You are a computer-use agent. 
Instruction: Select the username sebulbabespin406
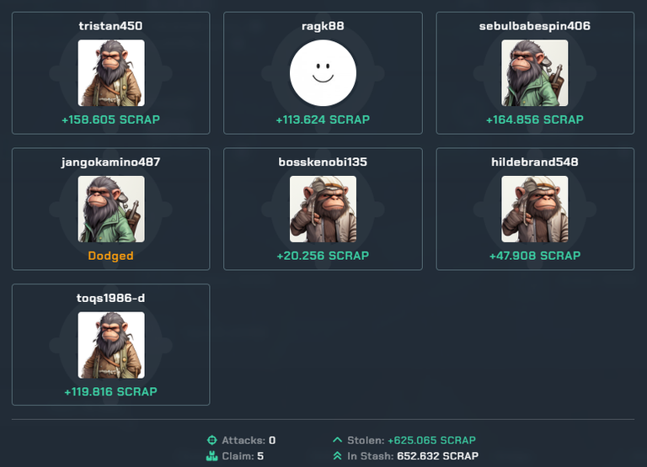[x=535, y=26]
